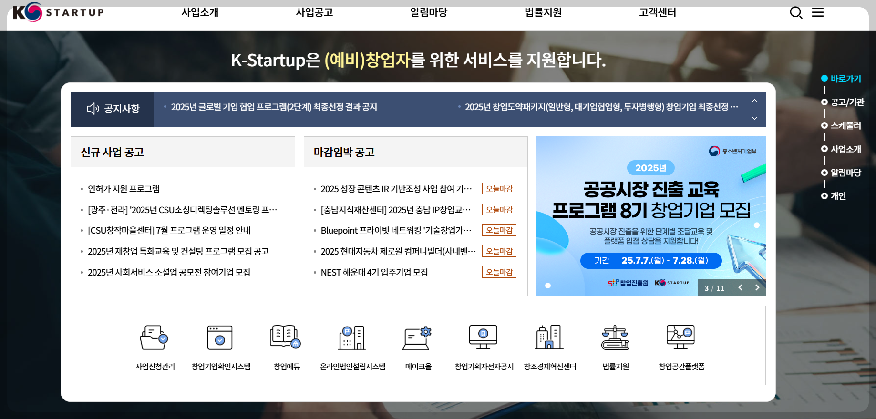Jump to 공고/기관 section in side nav

[843, 102]
